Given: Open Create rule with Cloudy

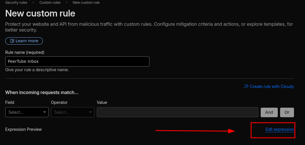Looking at the screenshot, I should (269, 87).
